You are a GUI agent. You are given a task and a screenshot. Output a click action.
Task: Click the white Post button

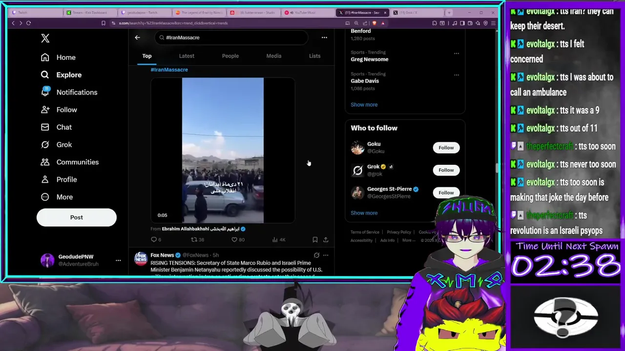tap(77, 217)
